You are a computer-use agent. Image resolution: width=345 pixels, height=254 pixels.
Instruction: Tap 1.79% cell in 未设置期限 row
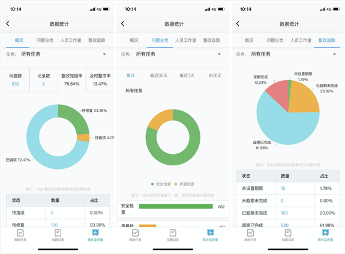tap(326, 188)
